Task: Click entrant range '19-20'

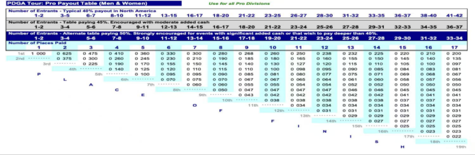Action: pos(272,38)
